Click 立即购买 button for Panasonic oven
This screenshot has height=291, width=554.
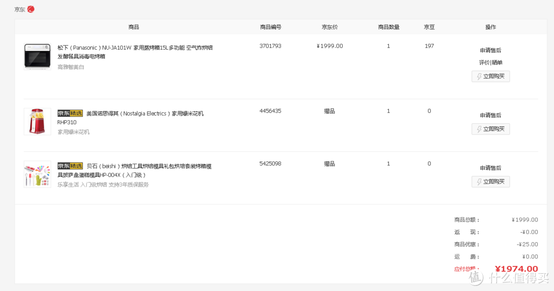[x=490, y=76]
